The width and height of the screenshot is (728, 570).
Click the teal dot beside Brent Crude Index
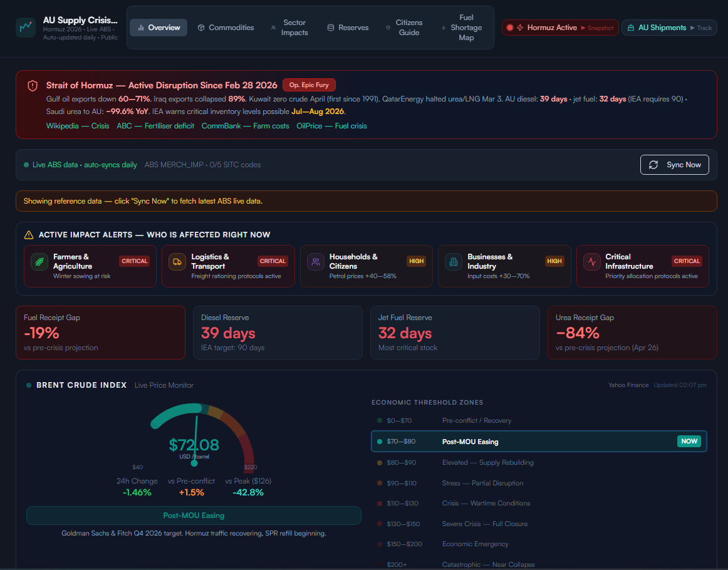[29, 385]
